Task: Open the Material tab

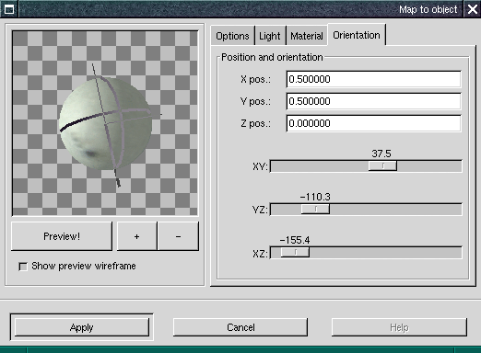Action: (x=307, y=36)
